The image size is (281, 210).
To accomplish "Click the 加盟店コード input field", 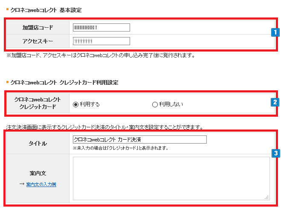I will coord(101,27).
